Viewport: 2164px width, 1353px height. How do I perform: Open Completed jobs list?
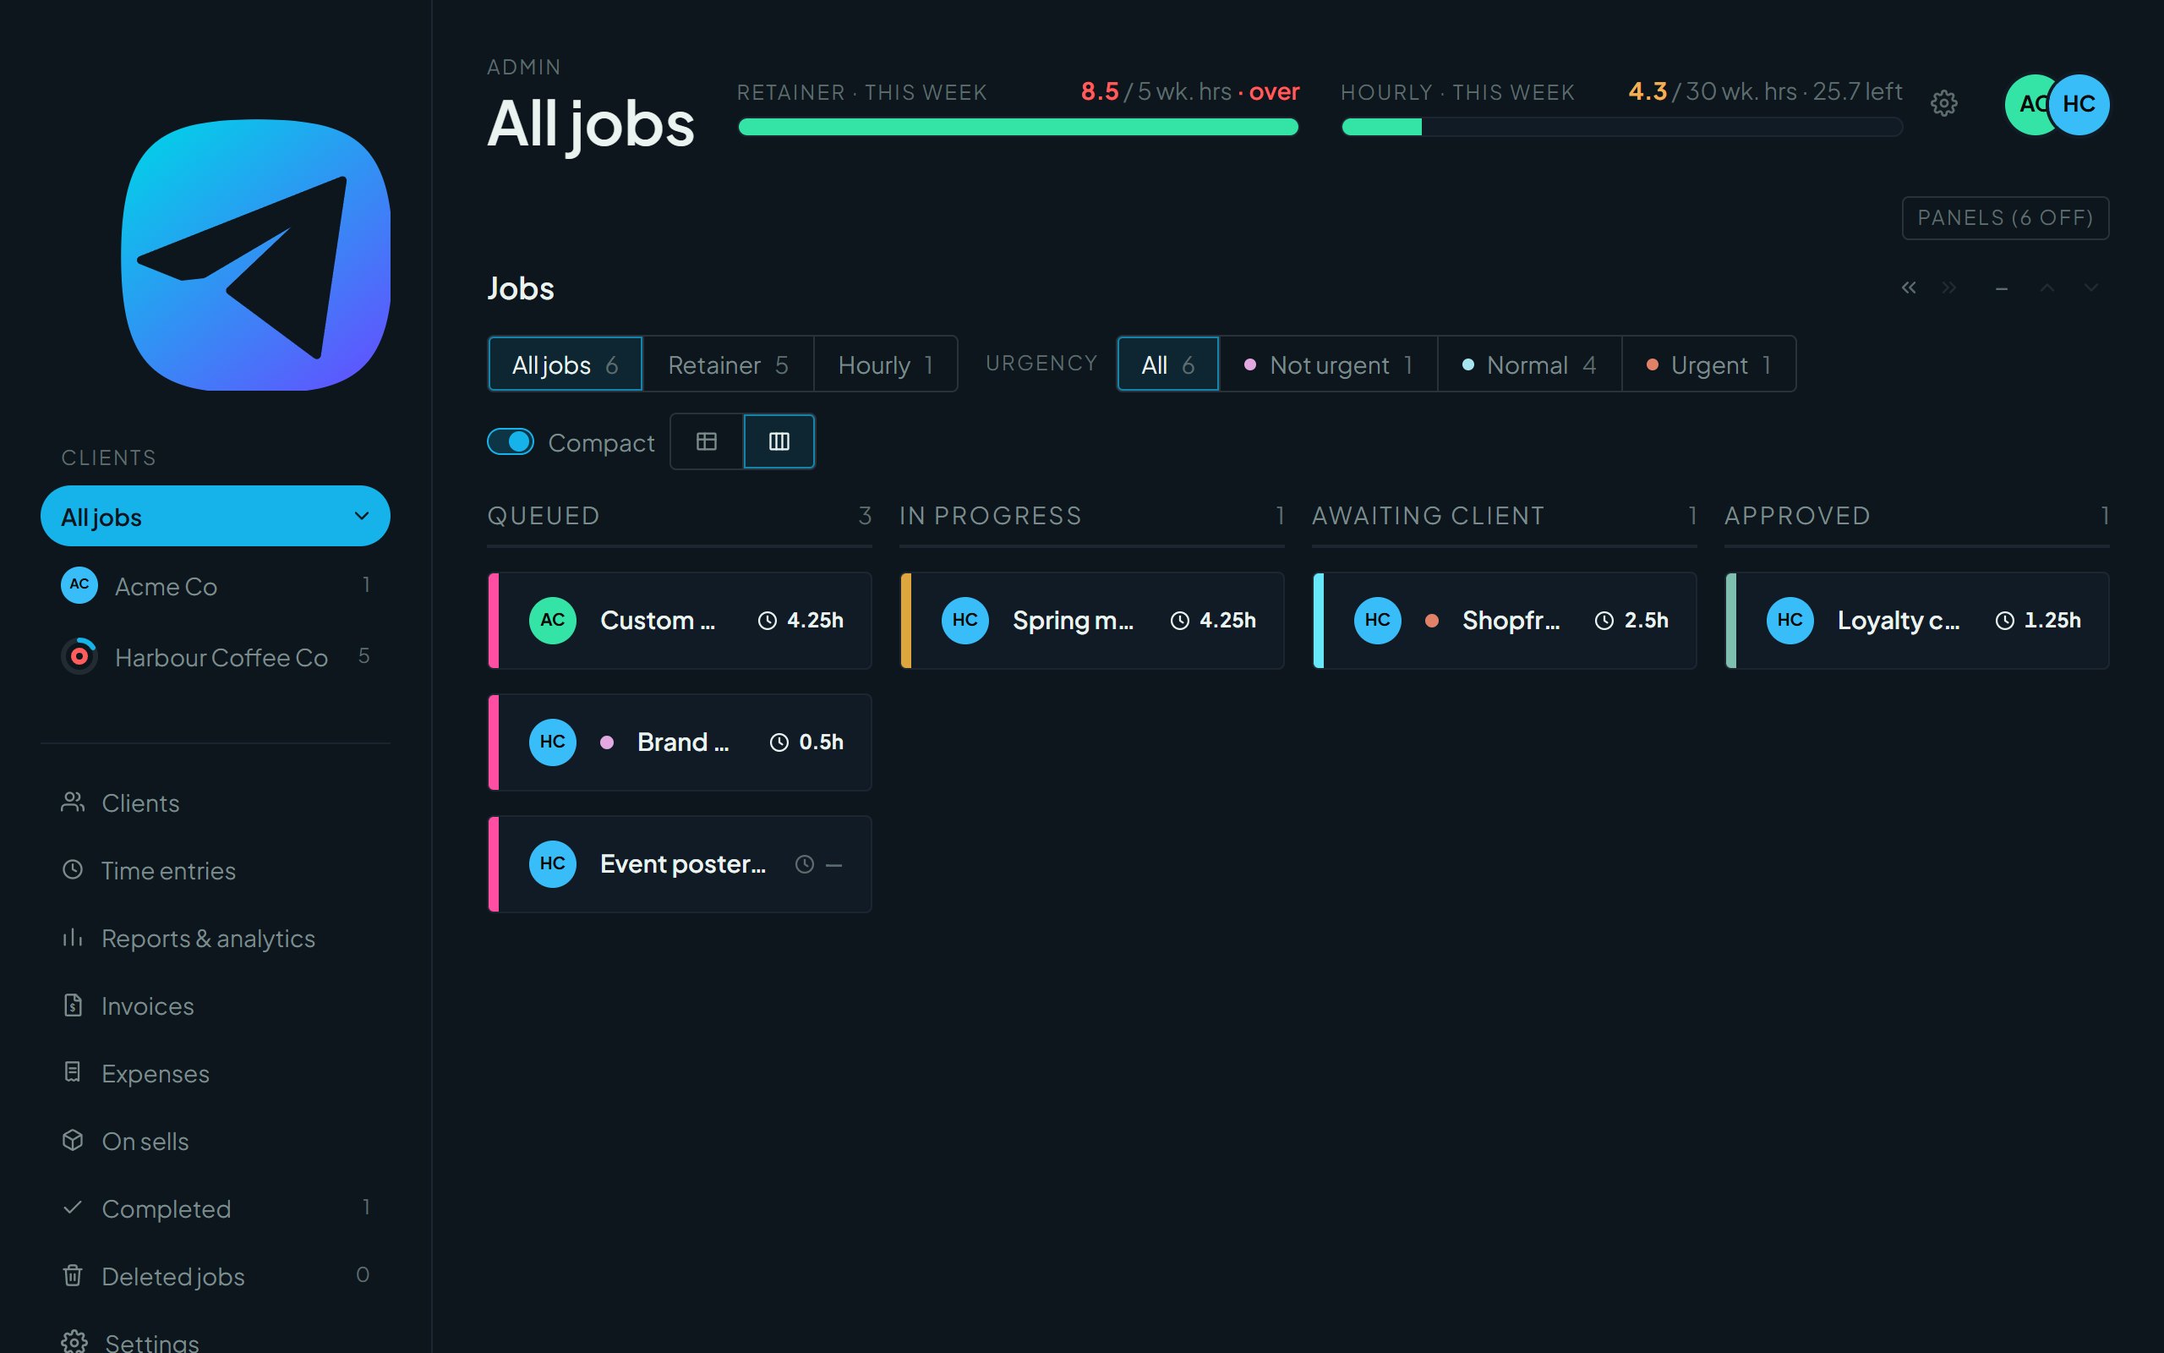click(215, 1209)
